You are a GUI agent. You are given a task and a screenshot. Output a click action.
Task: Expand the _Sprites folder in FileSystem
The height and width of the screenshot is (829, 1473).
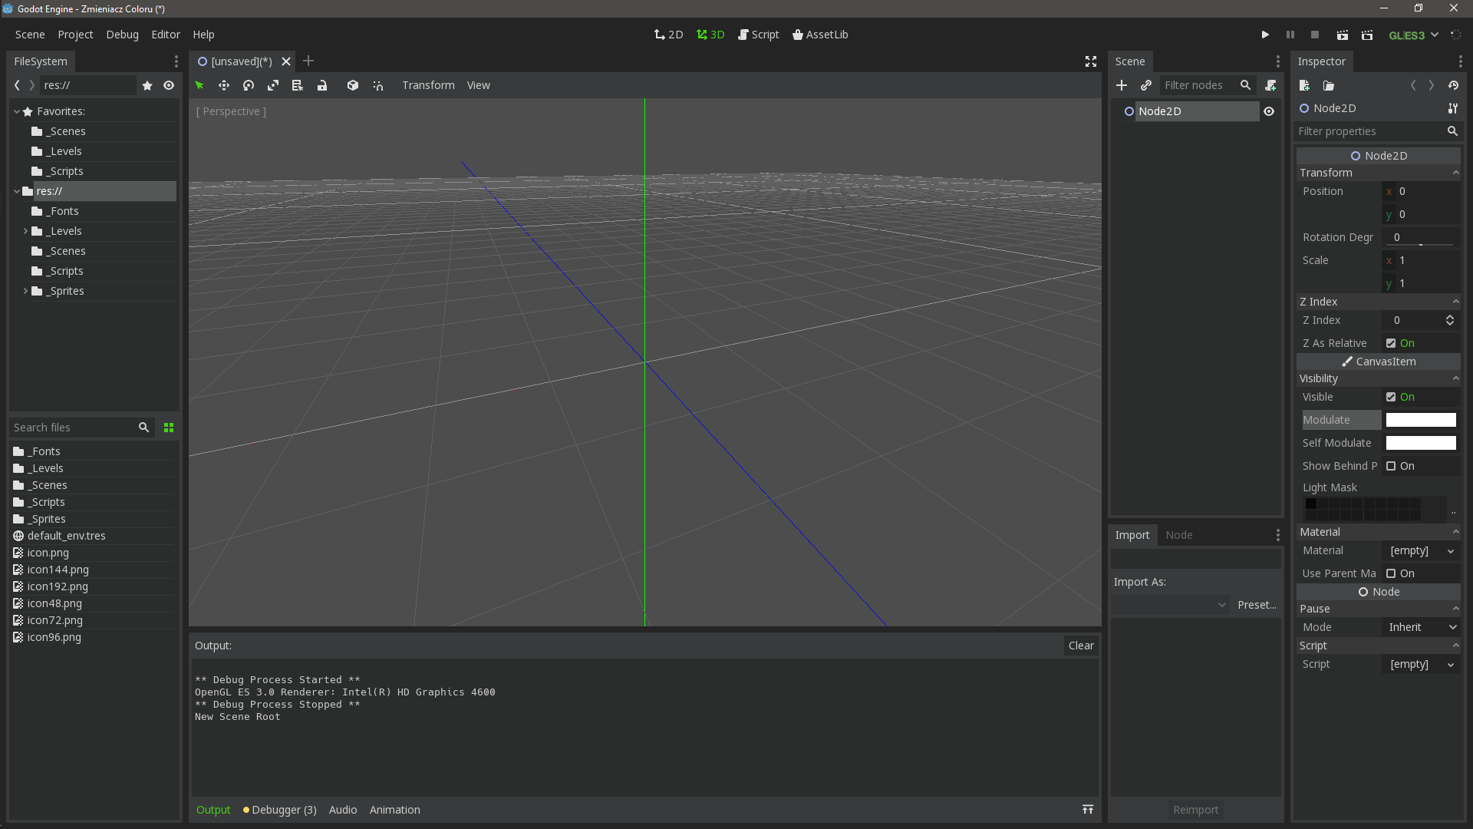point(24,291)
